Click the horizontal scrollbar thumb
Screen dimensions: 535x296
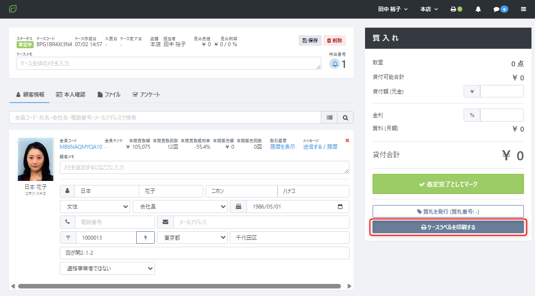pos(180,286)
